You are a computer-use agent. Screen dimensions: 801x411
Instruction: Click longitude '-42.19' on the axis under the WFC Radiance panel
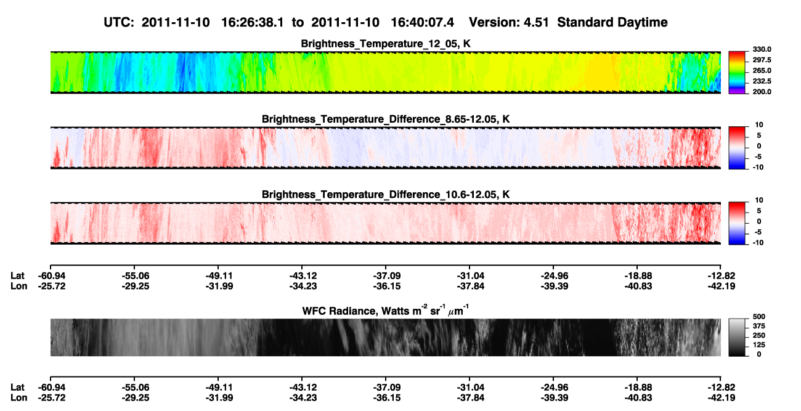(722, 397)
